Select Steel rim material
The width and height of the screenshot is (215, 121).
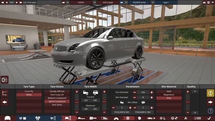click(x=169, y=91)
